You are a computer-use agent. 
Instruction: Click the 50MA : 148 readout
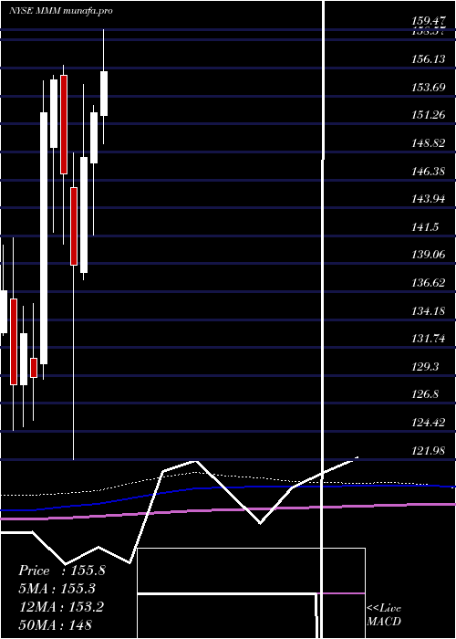[x=55, y=624]
